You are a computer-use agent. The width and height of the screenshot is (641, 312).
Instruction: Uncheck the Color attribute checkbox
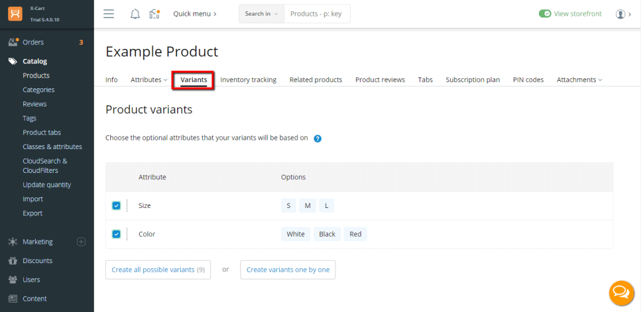coord(116,234)
